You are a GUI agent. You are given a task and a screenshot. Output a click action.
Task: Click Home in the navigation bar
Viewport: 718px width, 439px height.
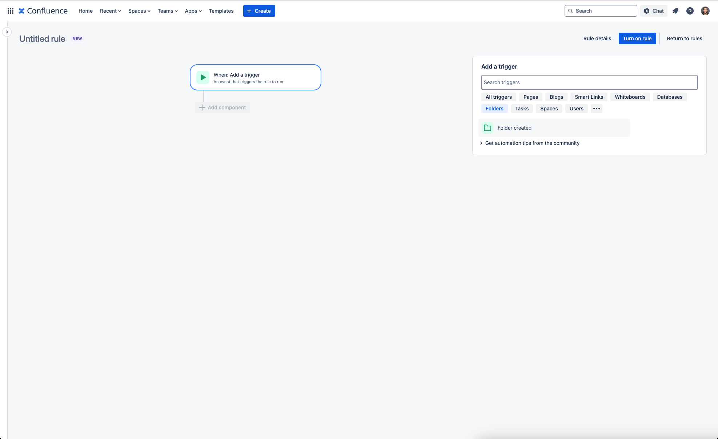85,11
